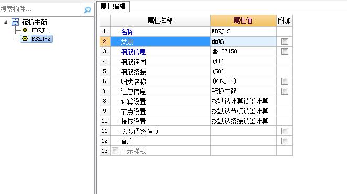Click the 钢筋锚固 value (41)
The height and width of the screenshot is (194, 347).
243,61
